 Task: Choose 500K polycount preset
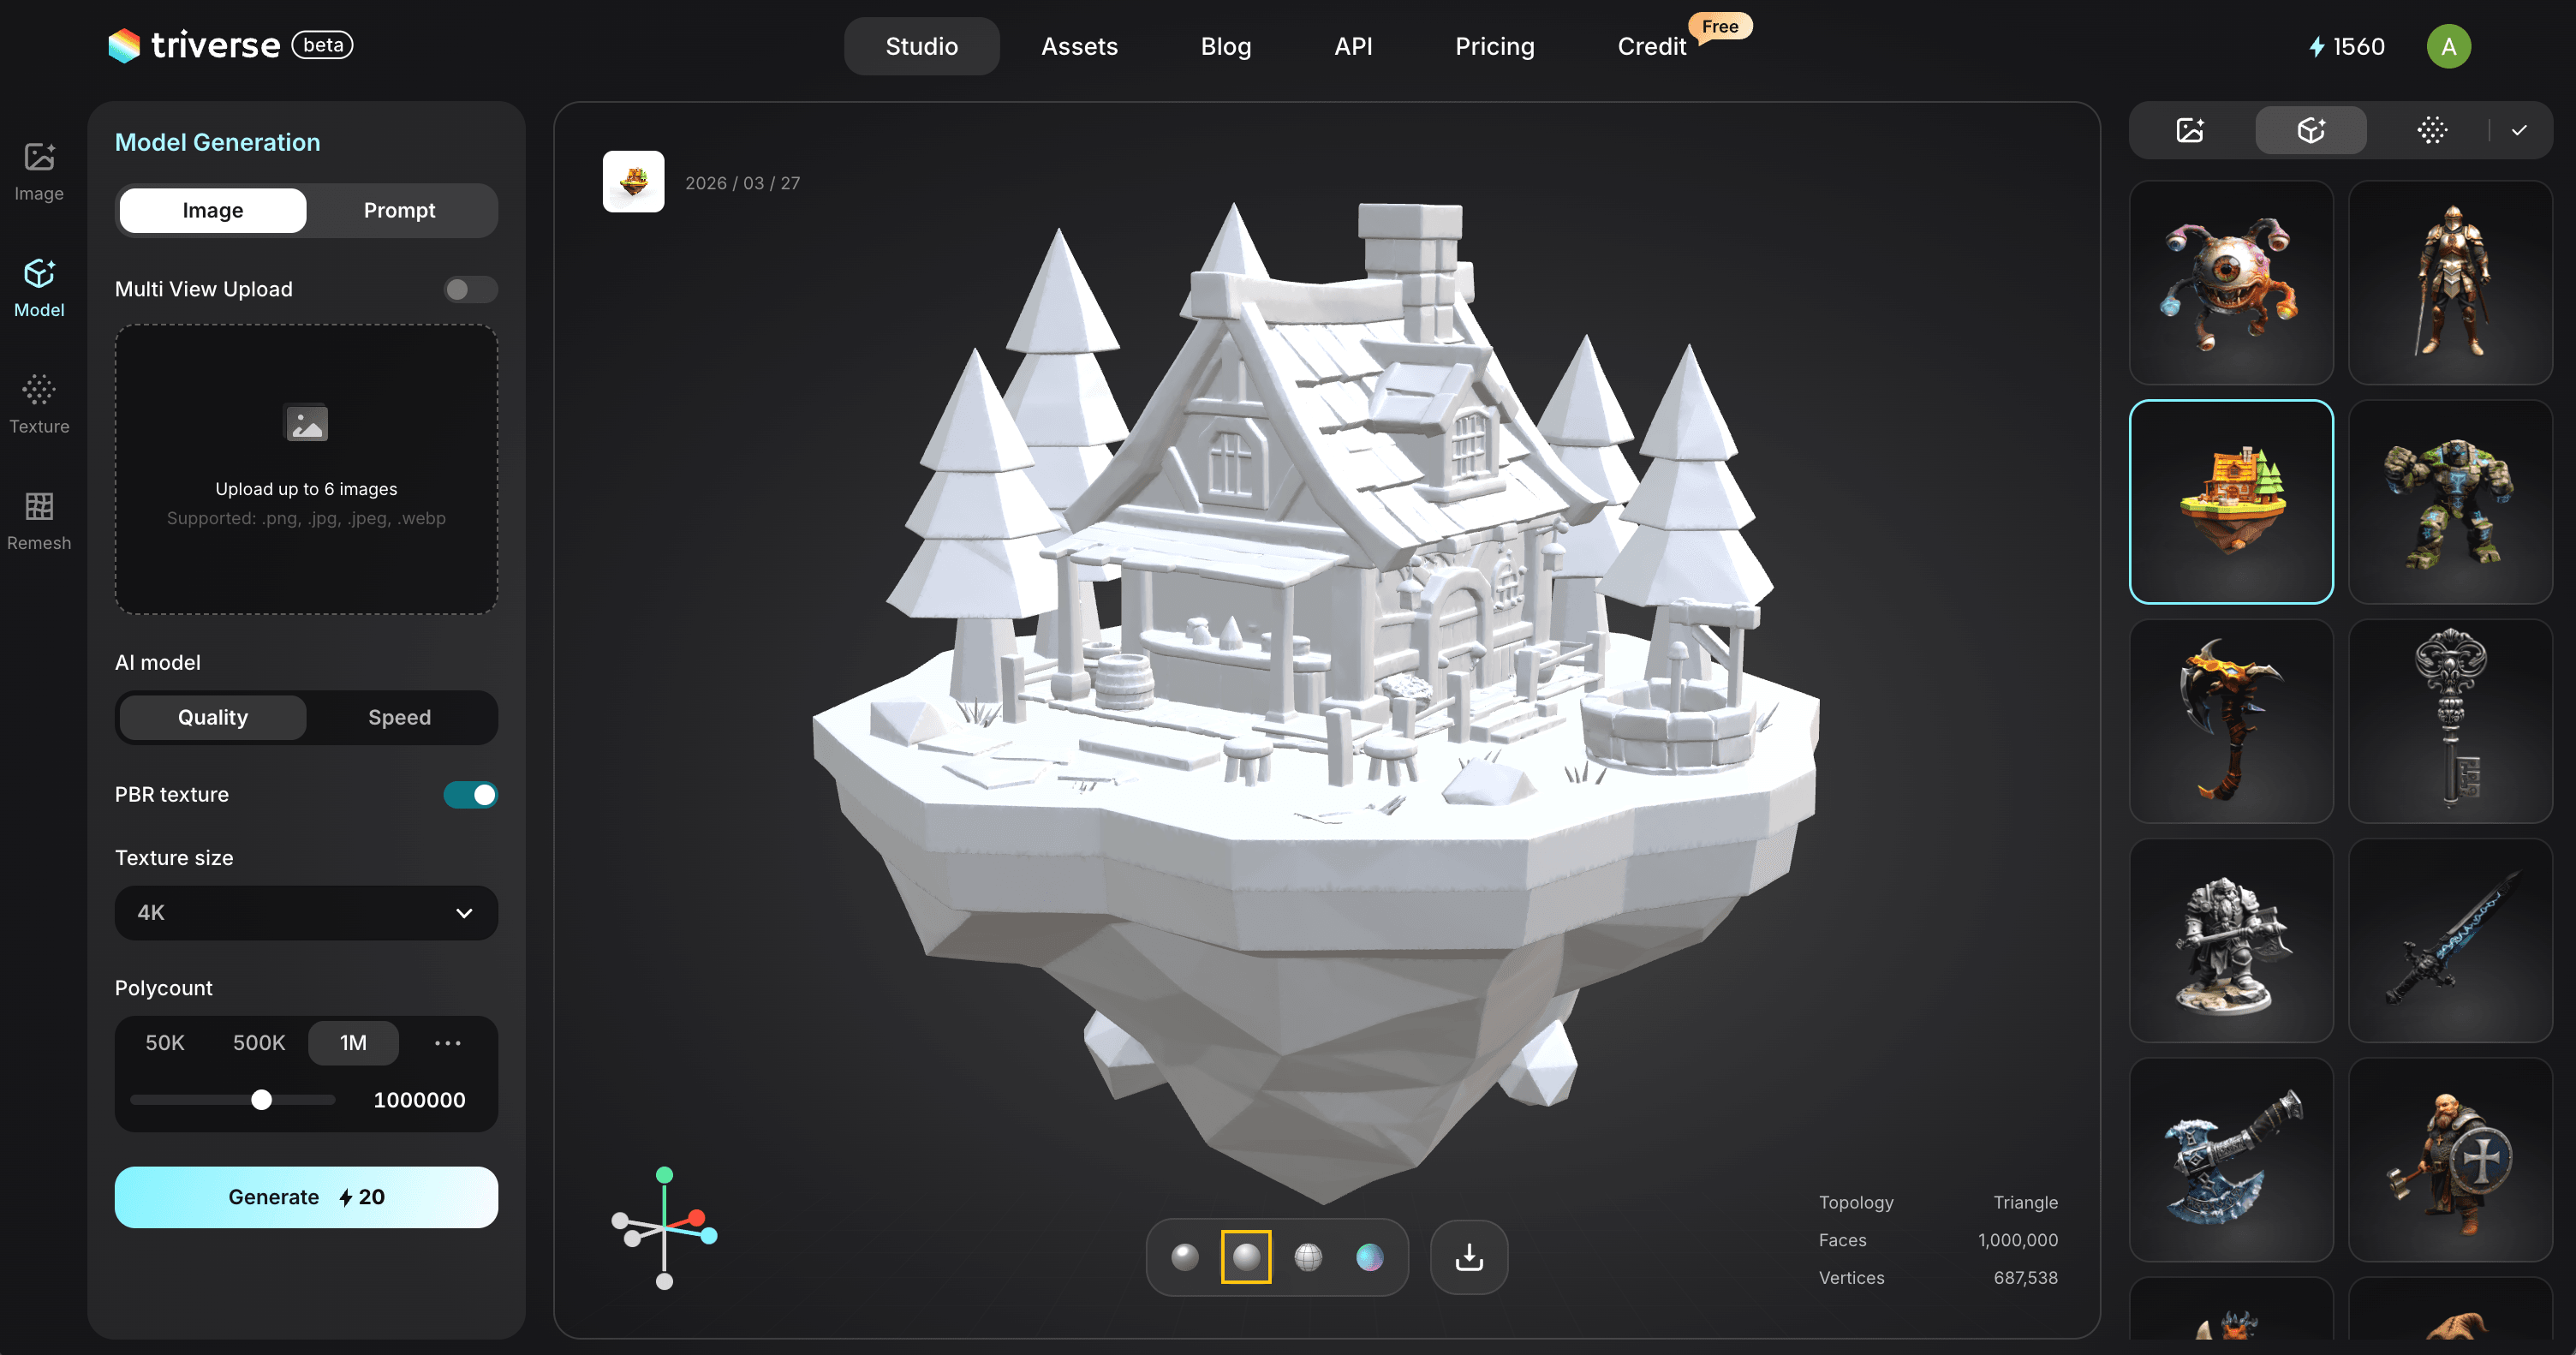[259, 1042]
